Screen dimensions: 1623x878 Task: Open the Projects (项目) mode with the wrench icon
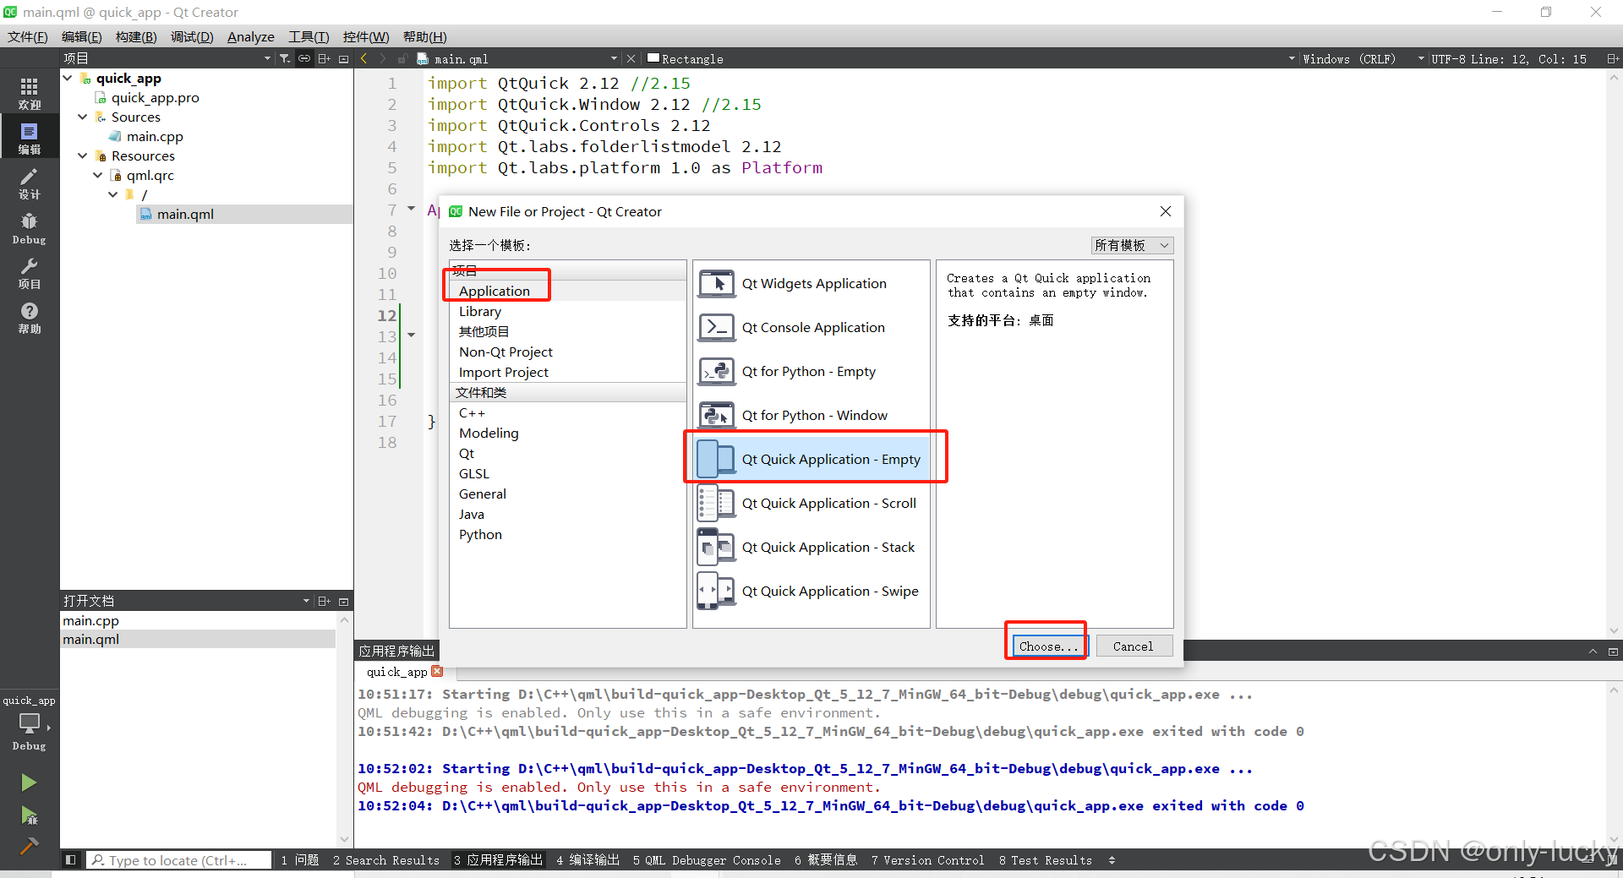30,273
